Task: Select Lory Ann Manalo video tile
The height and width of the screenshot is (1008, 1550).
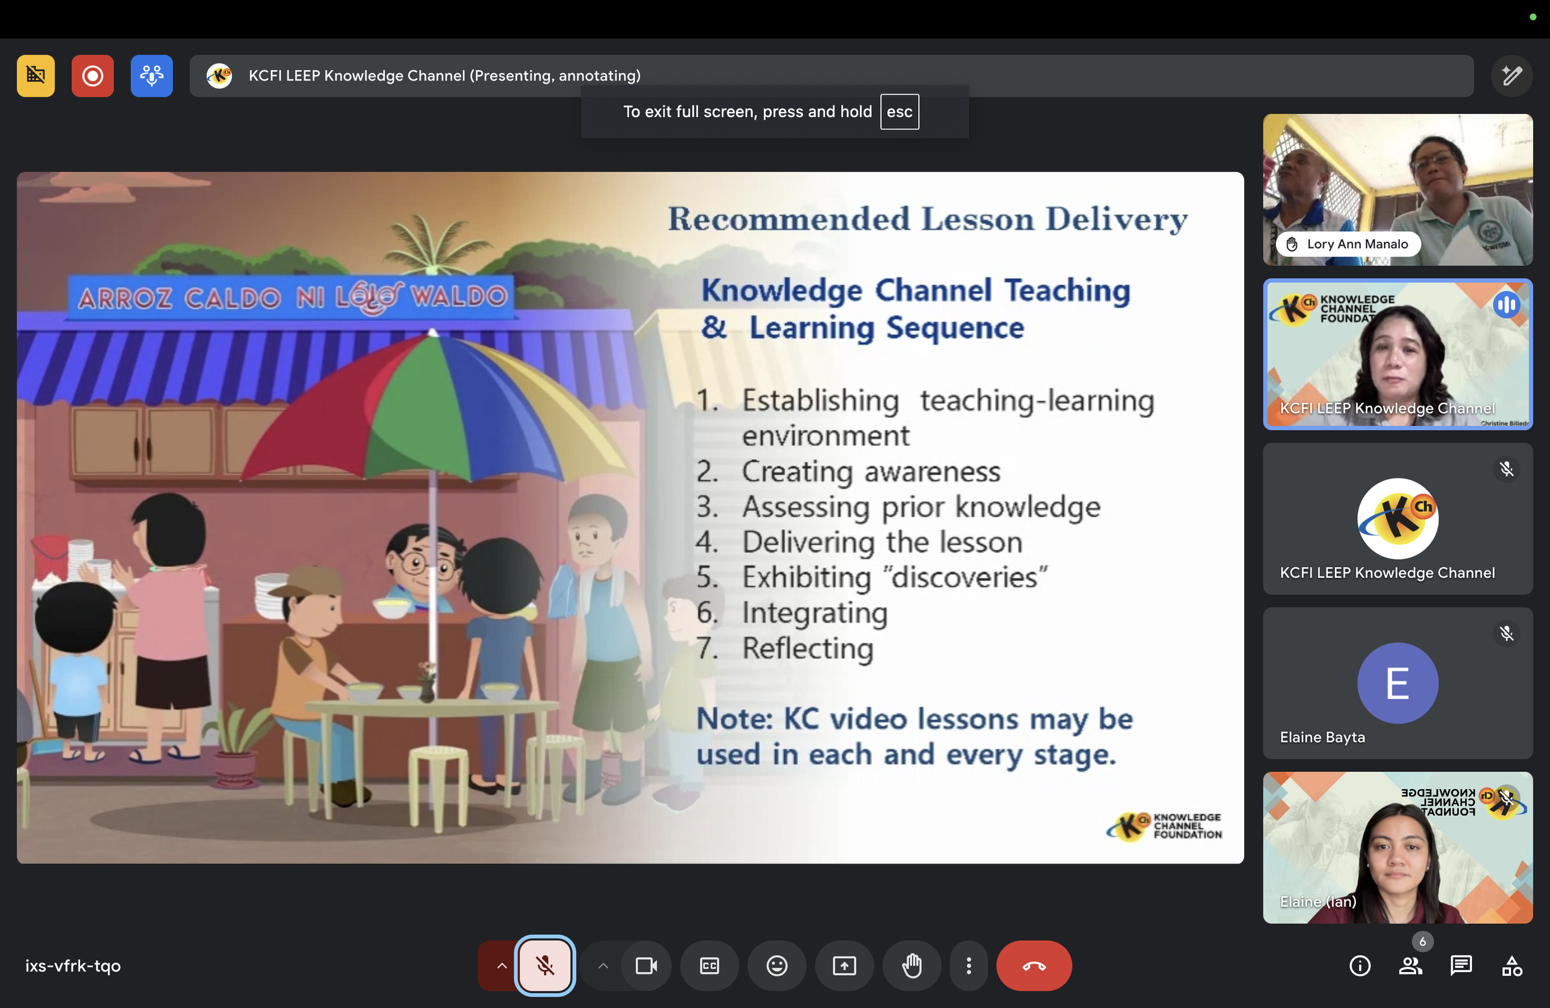Action: 1397,190
